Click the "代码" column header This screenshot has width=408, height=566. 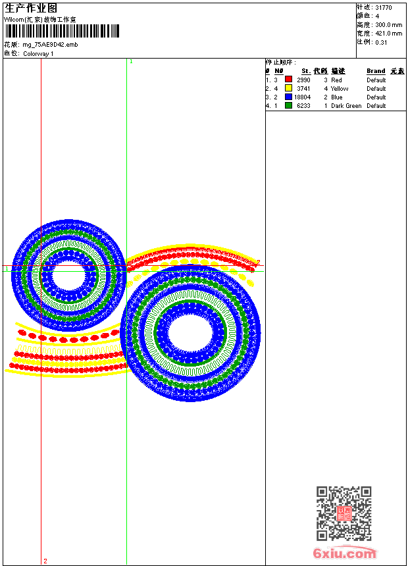pos(320,71)
